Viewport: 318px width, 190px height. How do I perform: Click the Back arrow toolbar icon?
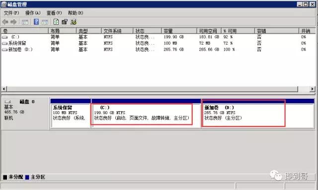pyautogui.click(x=5, y=22)
